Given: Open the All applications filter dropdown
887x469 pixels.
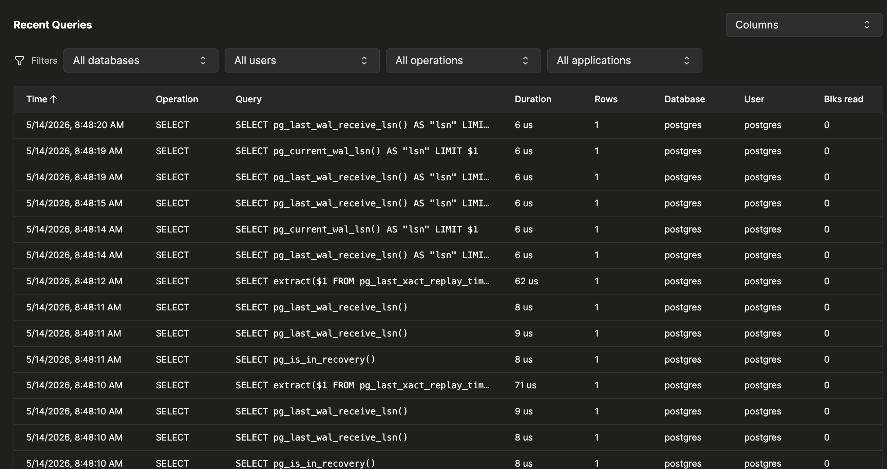Looking at the screenshot, I should point(624,61).
